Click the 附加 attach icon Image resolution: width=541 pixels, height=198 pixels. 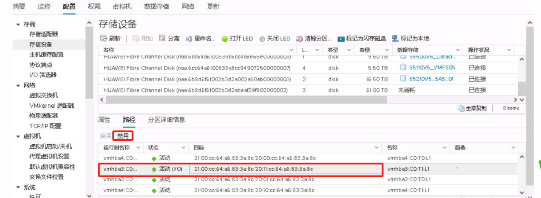coord(136,38)
